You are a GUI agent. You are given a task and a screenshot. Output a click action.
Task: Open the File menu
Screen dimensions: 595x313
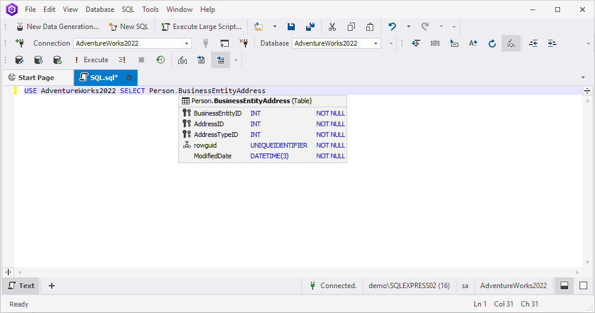tap(30, 9)
